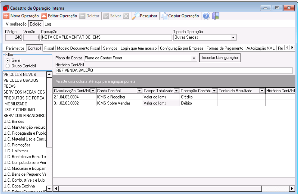Click the Histórico Contábil column header
The height and width of the screenshot is (194, 298).
coord(280,91)
